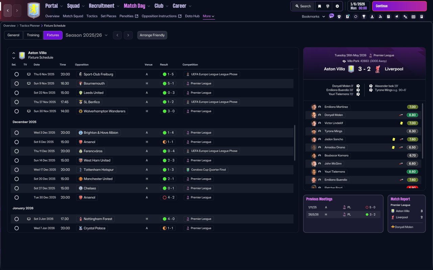Expand the Career dropdown chevron

[190, 6]
